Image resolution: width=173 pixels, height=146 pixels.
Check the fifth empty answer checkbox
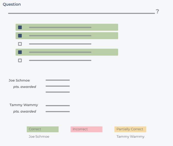(x=20, y=60)
